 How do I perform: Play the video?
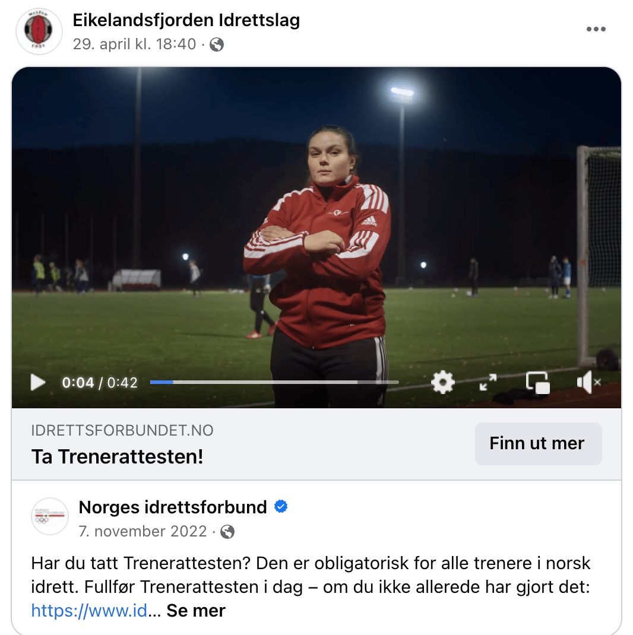(37, 382)
